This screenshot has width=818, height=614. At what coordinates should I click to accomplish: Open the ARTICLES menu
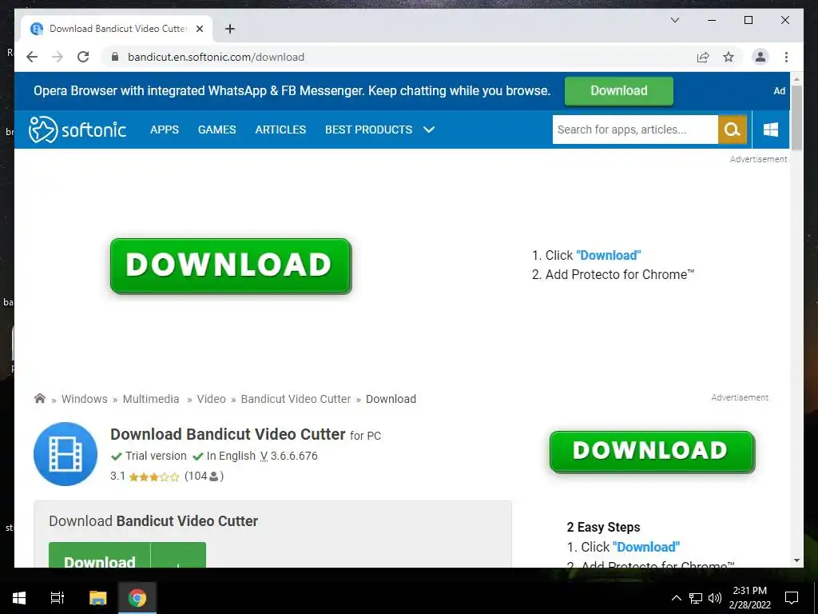point(280,130)
